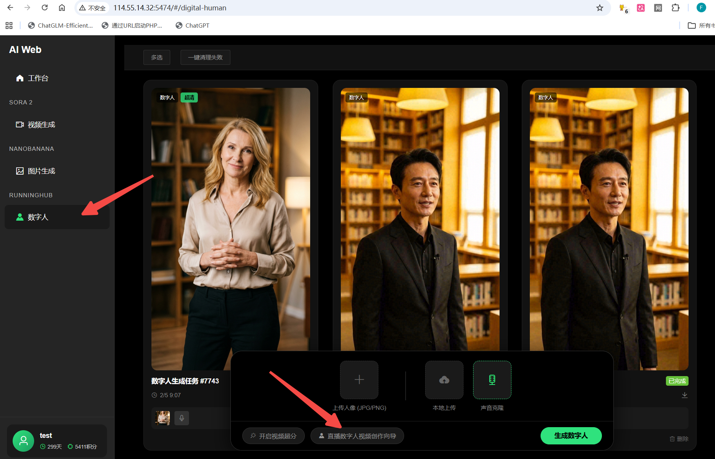Open the browser extensions puzzle icon
715x459 pixels.
coord(675,8)
